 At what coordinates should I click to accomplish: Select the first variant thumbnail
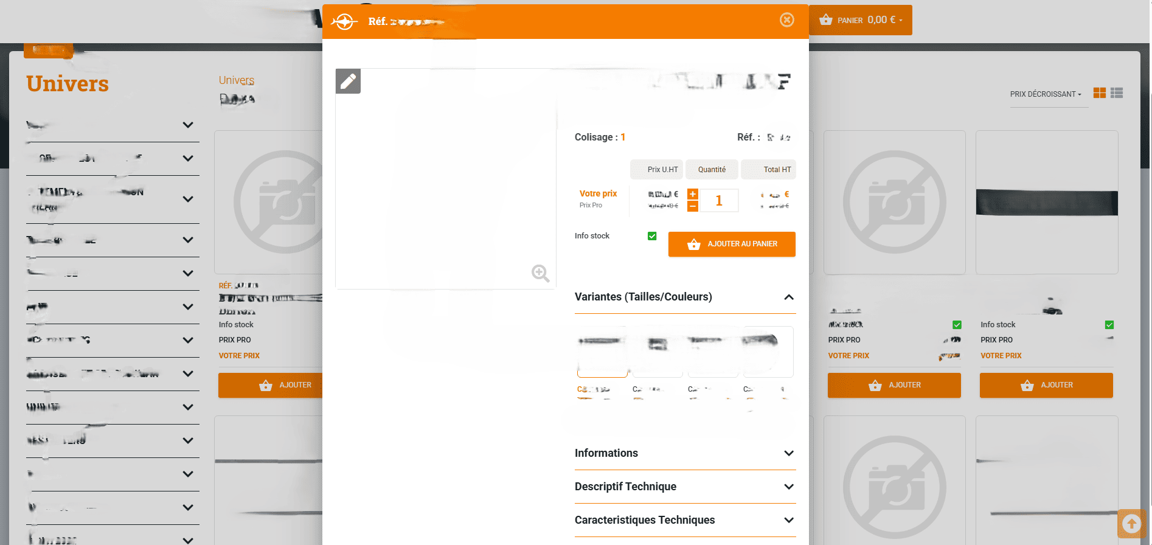point(602,352)
